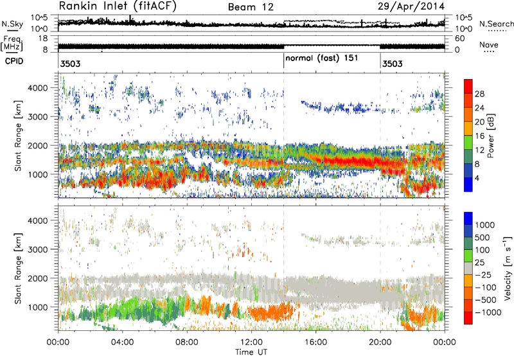Click the 'Slant Range [km]' label of velocity panel
Viewport: 514px width, 356px height.
point(18,268)
